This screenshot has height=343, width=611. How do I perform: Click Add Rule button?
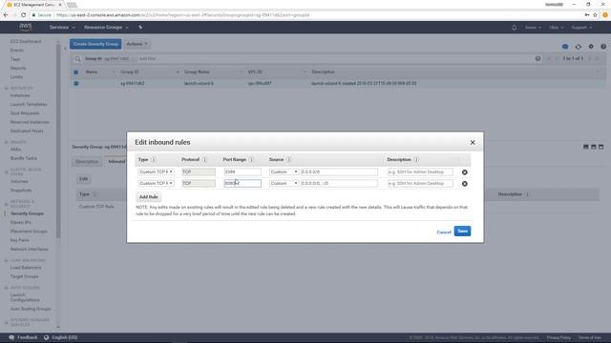149,197
